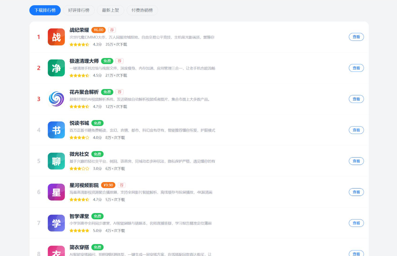Click the 4万+次下载 text
The image size is (397, 256).
(x=115, y=231)
